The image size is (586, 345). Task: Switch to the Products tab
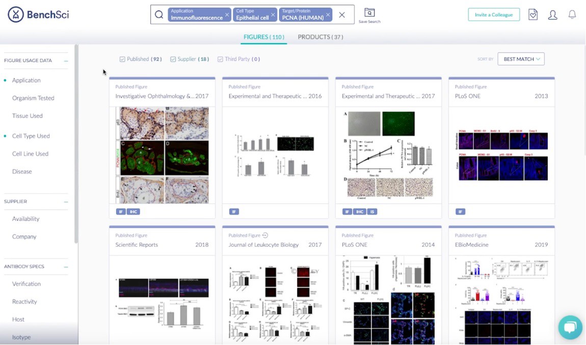[320, 37]
